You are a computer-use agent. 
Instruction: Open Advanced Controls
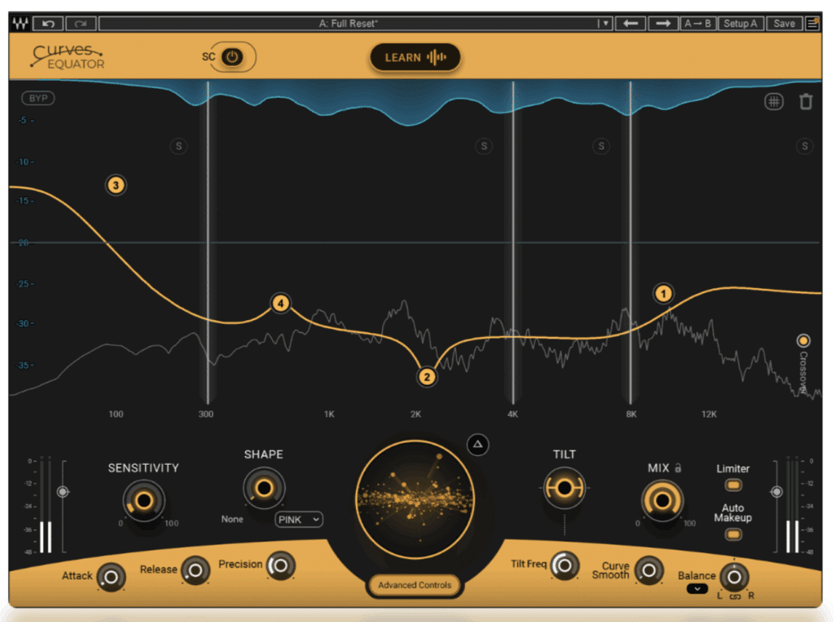[x=415, y=585]
